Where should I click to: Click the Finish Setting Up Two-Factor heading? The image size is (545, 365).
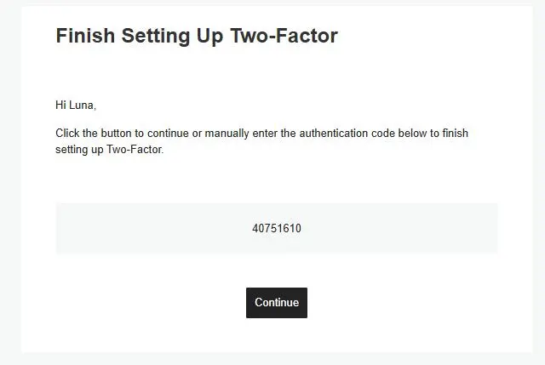[x=197, y=36]
